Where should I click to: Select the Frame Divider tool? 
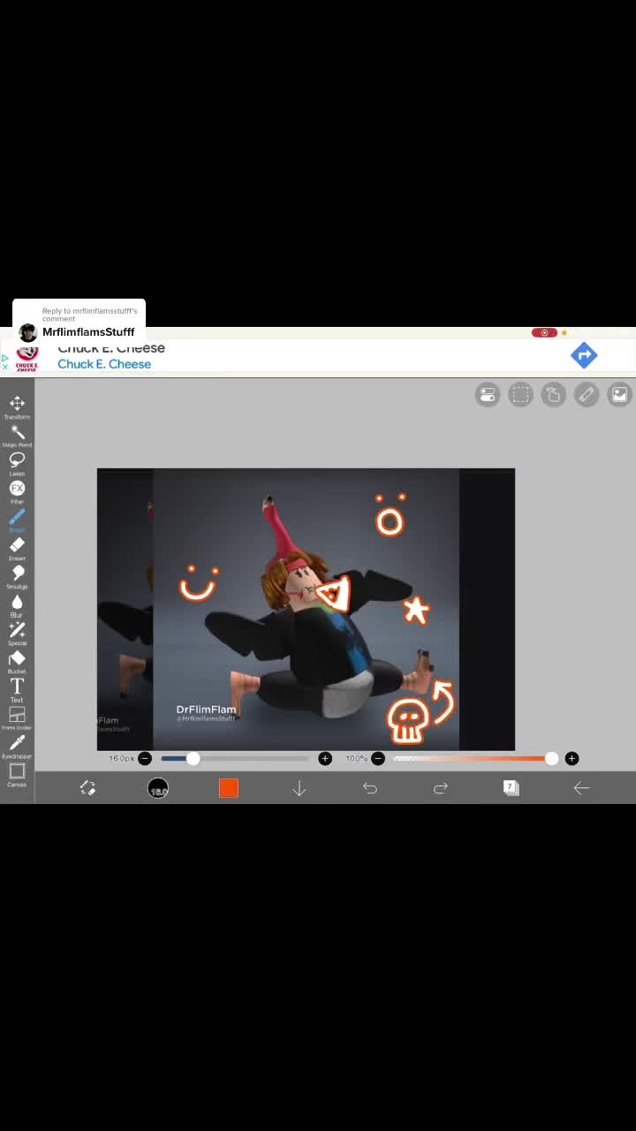pyautogui.click(x=17, y=718)
